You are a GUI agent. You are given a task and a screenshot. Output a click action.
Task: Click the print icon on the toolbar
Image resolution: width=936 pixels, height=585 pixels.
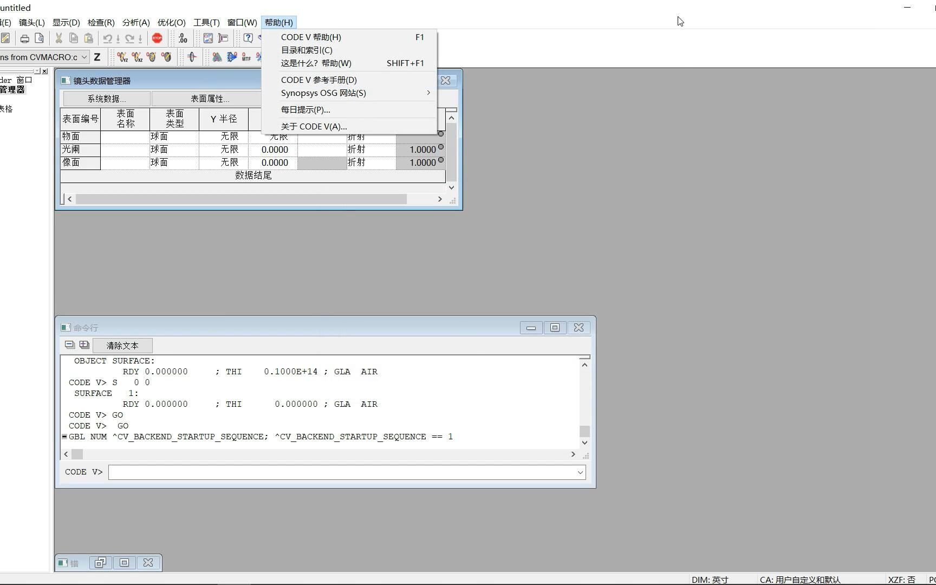pyautogui.click(x=24, y=38)
